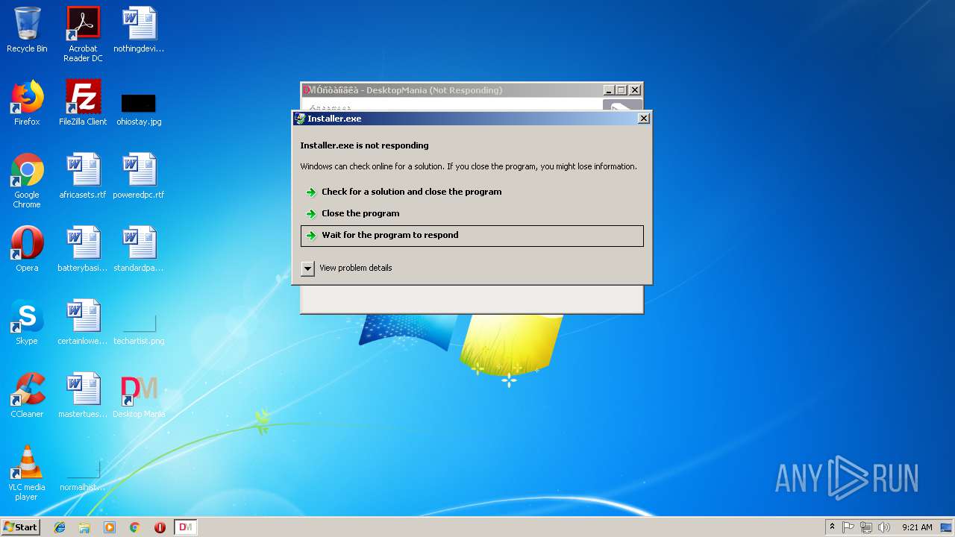The width and height of the screenshot is (955, 537).
Task: Click the Opera taskbar icon
Action: pos(160,527)
